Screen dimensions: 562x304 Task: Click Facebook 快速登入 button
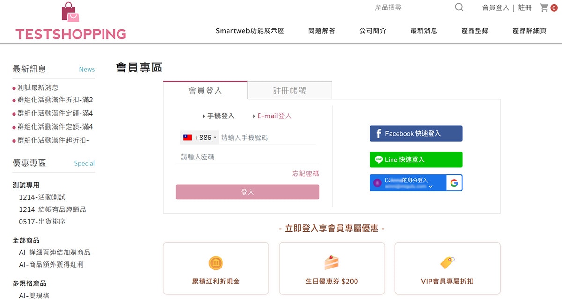[x=416, y=133]
